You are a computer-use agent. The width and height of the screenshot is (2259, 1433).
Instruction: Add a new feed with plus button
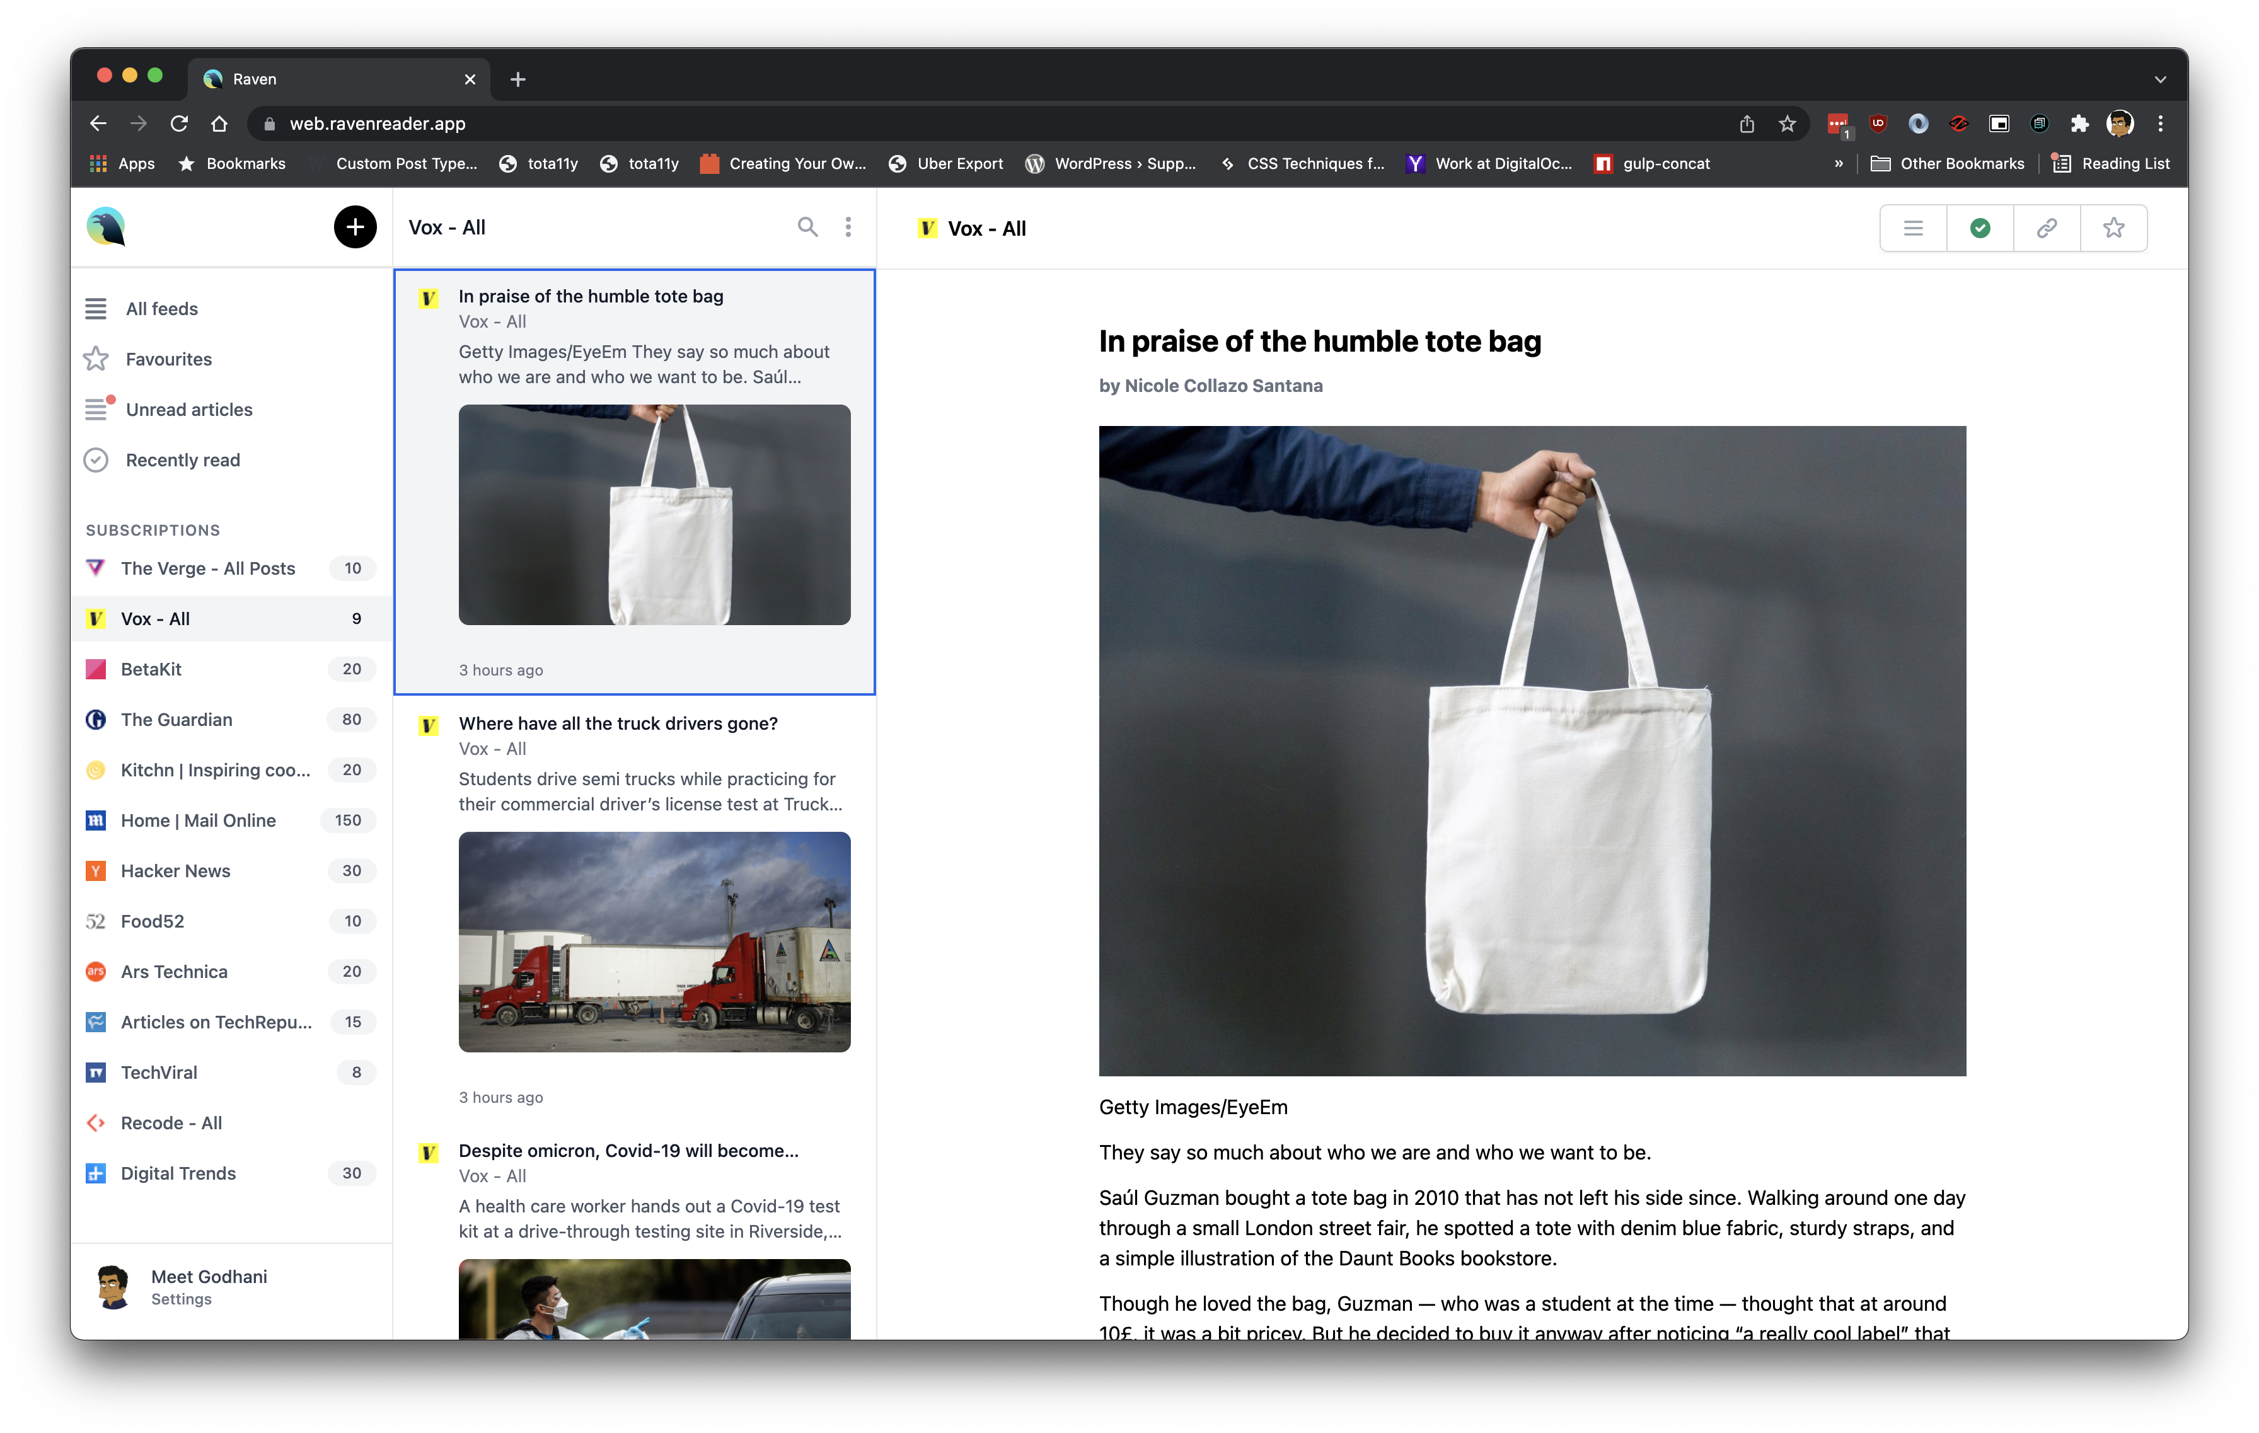pyautogui.click(x=355, y=227)
